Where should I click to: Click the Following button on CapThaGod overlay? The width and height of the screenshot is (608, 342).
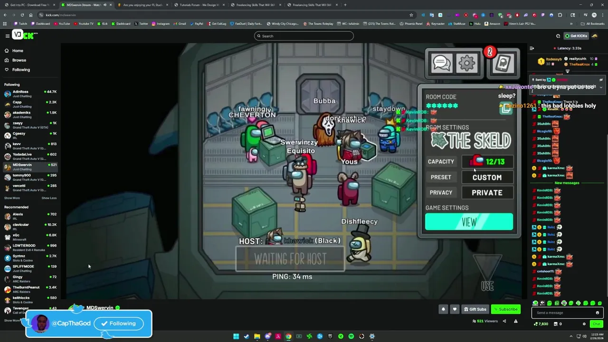[118, 323]
